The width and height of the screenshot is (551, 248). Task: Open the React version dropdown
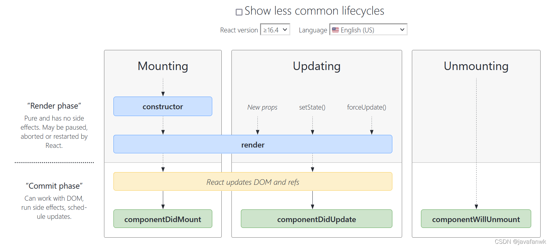pyautogui.click(x=275, y=29)
